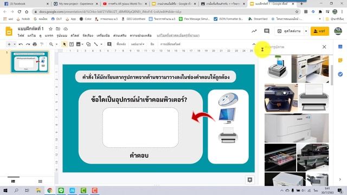Image resolution: width=347 pixels, height=195 pixels.
Task: Click the yellow Share button
Action: click(x=320, y=31)
